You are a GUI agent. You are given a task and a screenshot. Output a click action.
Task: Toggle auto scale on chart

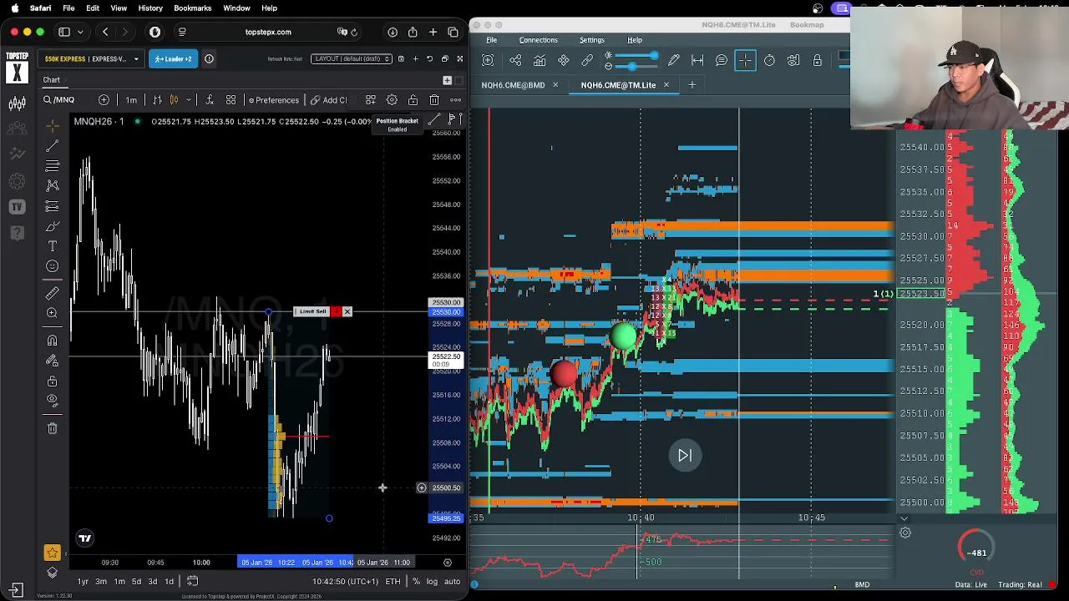coord(452,581)
